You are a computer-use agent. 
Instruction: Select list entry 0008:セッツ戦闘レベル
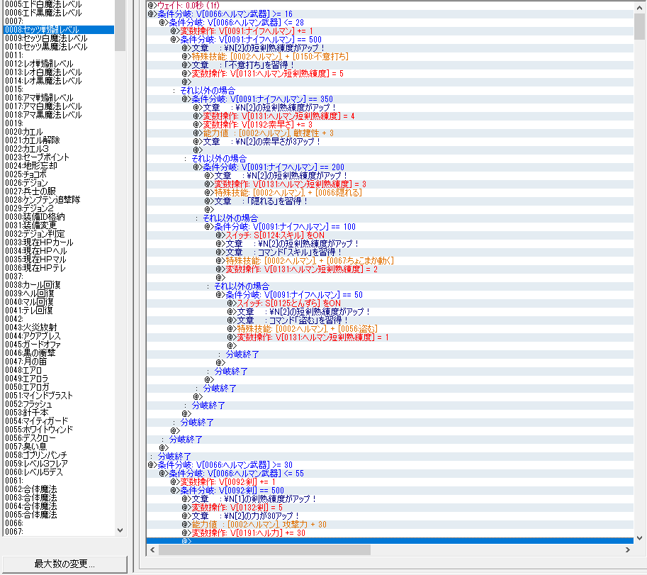(x=59, y=30)
